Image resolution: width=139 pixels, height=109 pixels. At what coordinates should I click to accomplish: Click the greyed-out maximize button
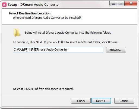coord(121,4)
